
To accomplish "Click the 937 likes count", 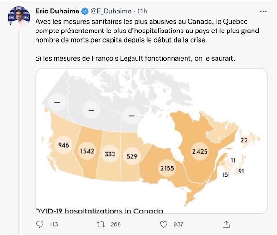I will tap(178, 224).
